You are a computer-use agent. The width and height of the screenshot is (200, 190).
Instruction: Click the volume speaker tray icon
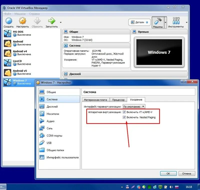(171, 187)
